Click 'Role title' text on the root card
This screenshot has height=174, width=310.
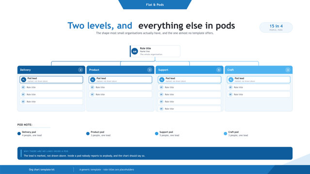[x=146, y=48]
